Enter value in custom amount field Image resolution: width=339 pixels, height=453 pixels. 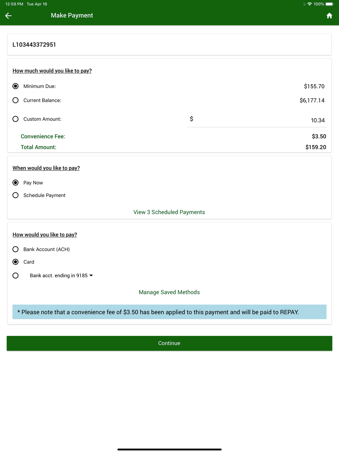tap(258, 120)
